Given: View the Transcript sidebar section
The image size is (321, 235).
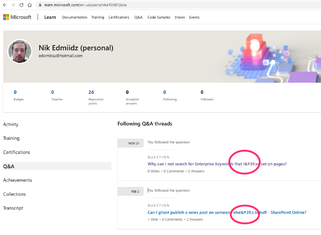Looking at the screenshot, I should [x=13, y=208].
